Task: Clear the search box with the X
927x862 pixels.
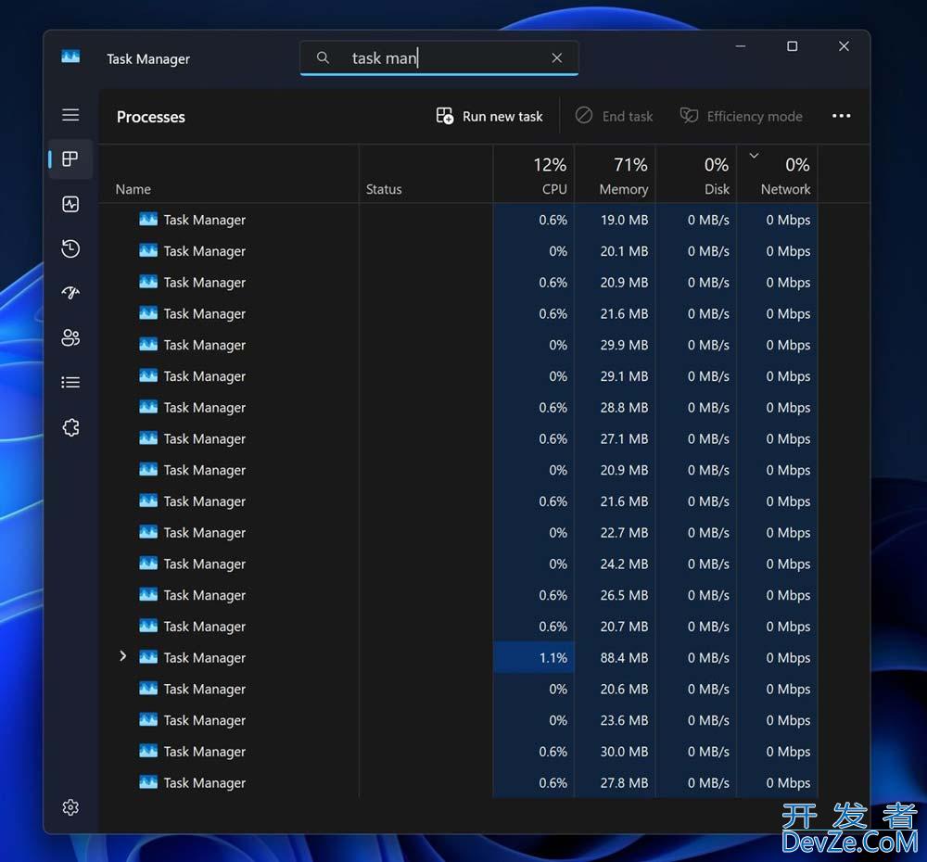Action: coord(556,57)
